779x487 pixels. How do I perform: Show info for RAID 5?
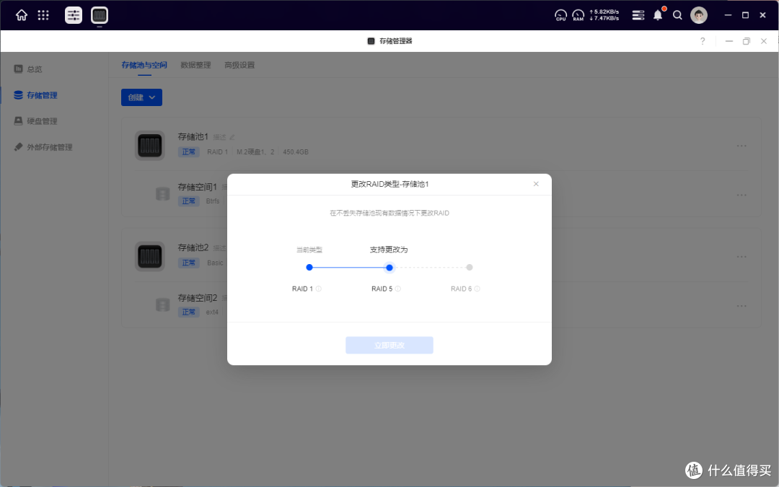click(398, 289)
